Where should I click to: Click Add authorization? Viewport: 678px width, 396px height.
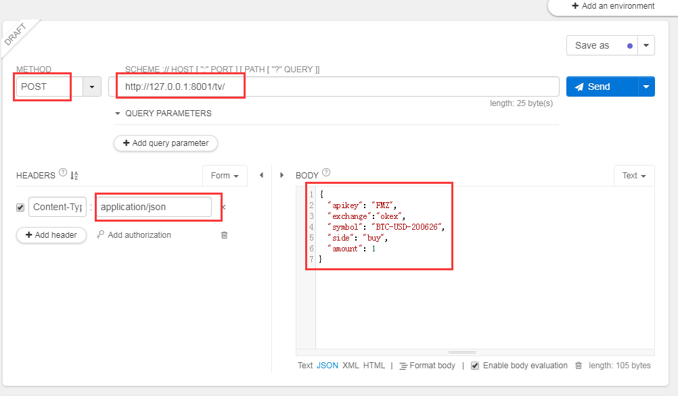[x=134, y=235]
